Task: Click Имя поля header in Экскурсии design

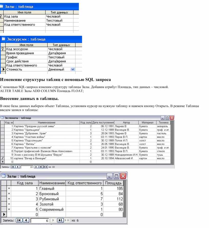Action: 26,45
